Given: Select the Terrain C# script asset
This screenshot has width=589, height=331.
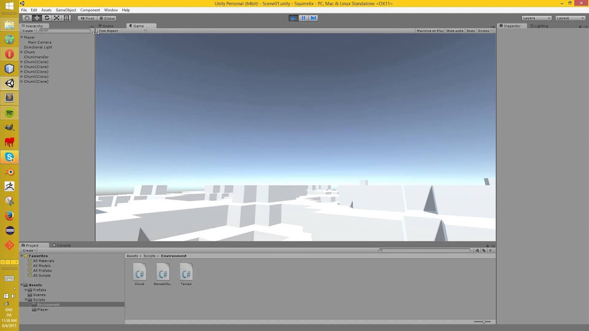Looking at the screenshot, I should (186, 275).
